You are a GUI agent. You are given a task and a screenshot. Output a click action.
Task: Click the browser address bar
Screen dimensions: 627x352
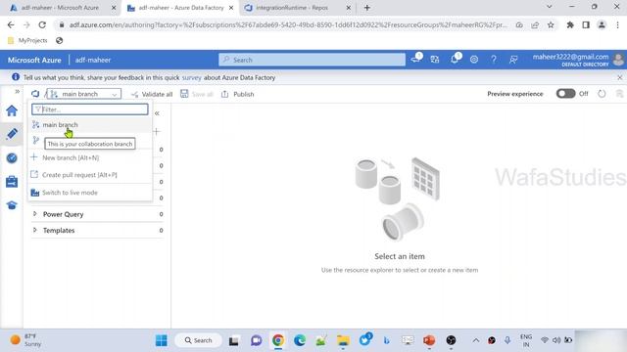click(x=288, y=24)
